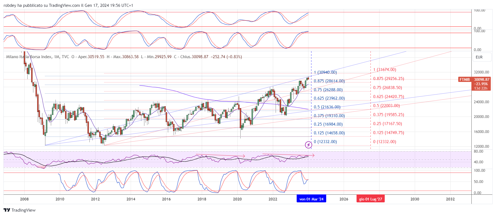Click the 2012 year label on time axis
496x216 pixels.
(x=95, y=199)
